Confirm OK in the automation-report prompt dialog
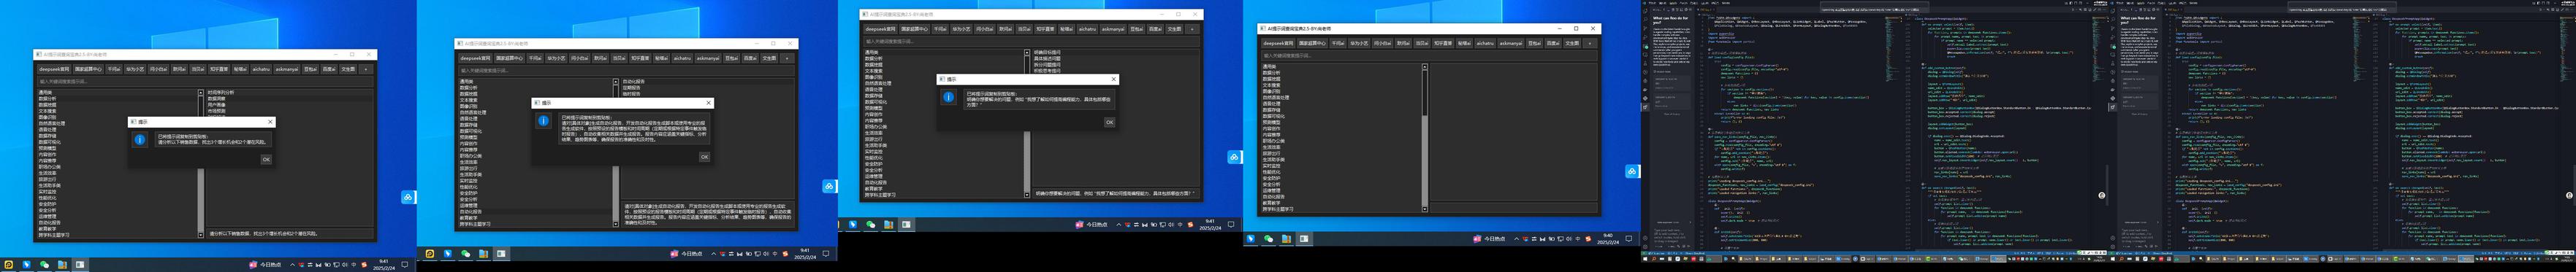Viewport: 2576px width, 272px height. pyautogui.click(x=704, y=157)
